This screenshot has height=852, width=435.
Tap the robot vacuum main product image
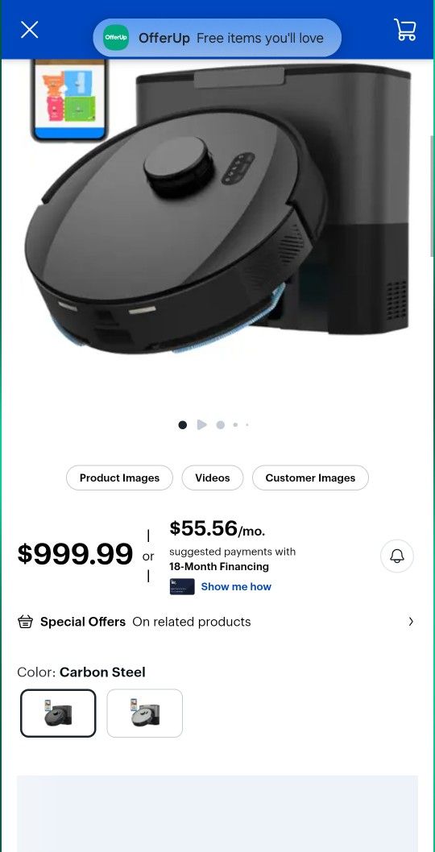point(217,217)
